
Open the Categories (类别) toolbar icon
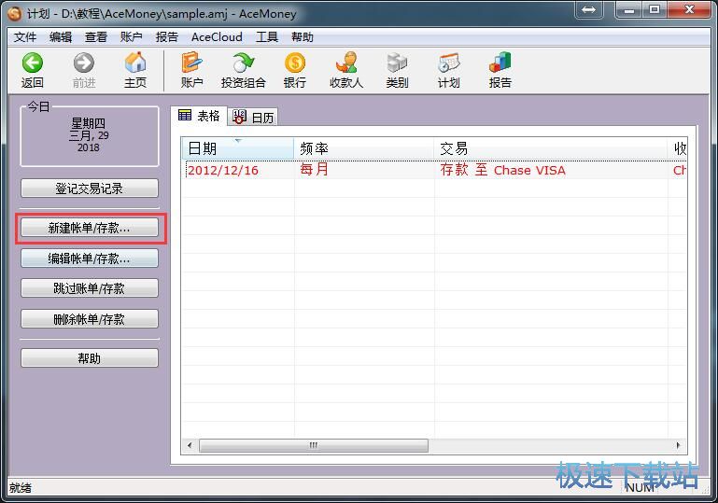pos(397,63)
